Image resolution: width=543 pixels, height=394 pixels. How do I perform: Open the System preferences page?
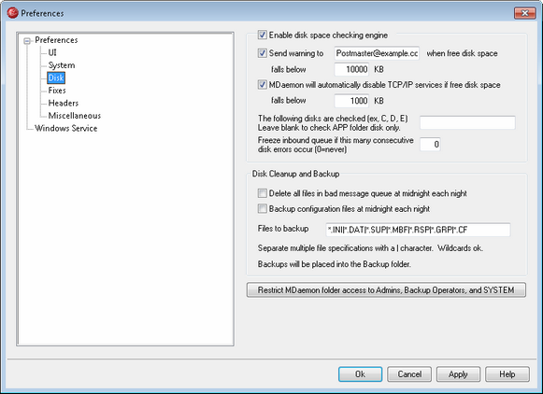pos(62,65)
